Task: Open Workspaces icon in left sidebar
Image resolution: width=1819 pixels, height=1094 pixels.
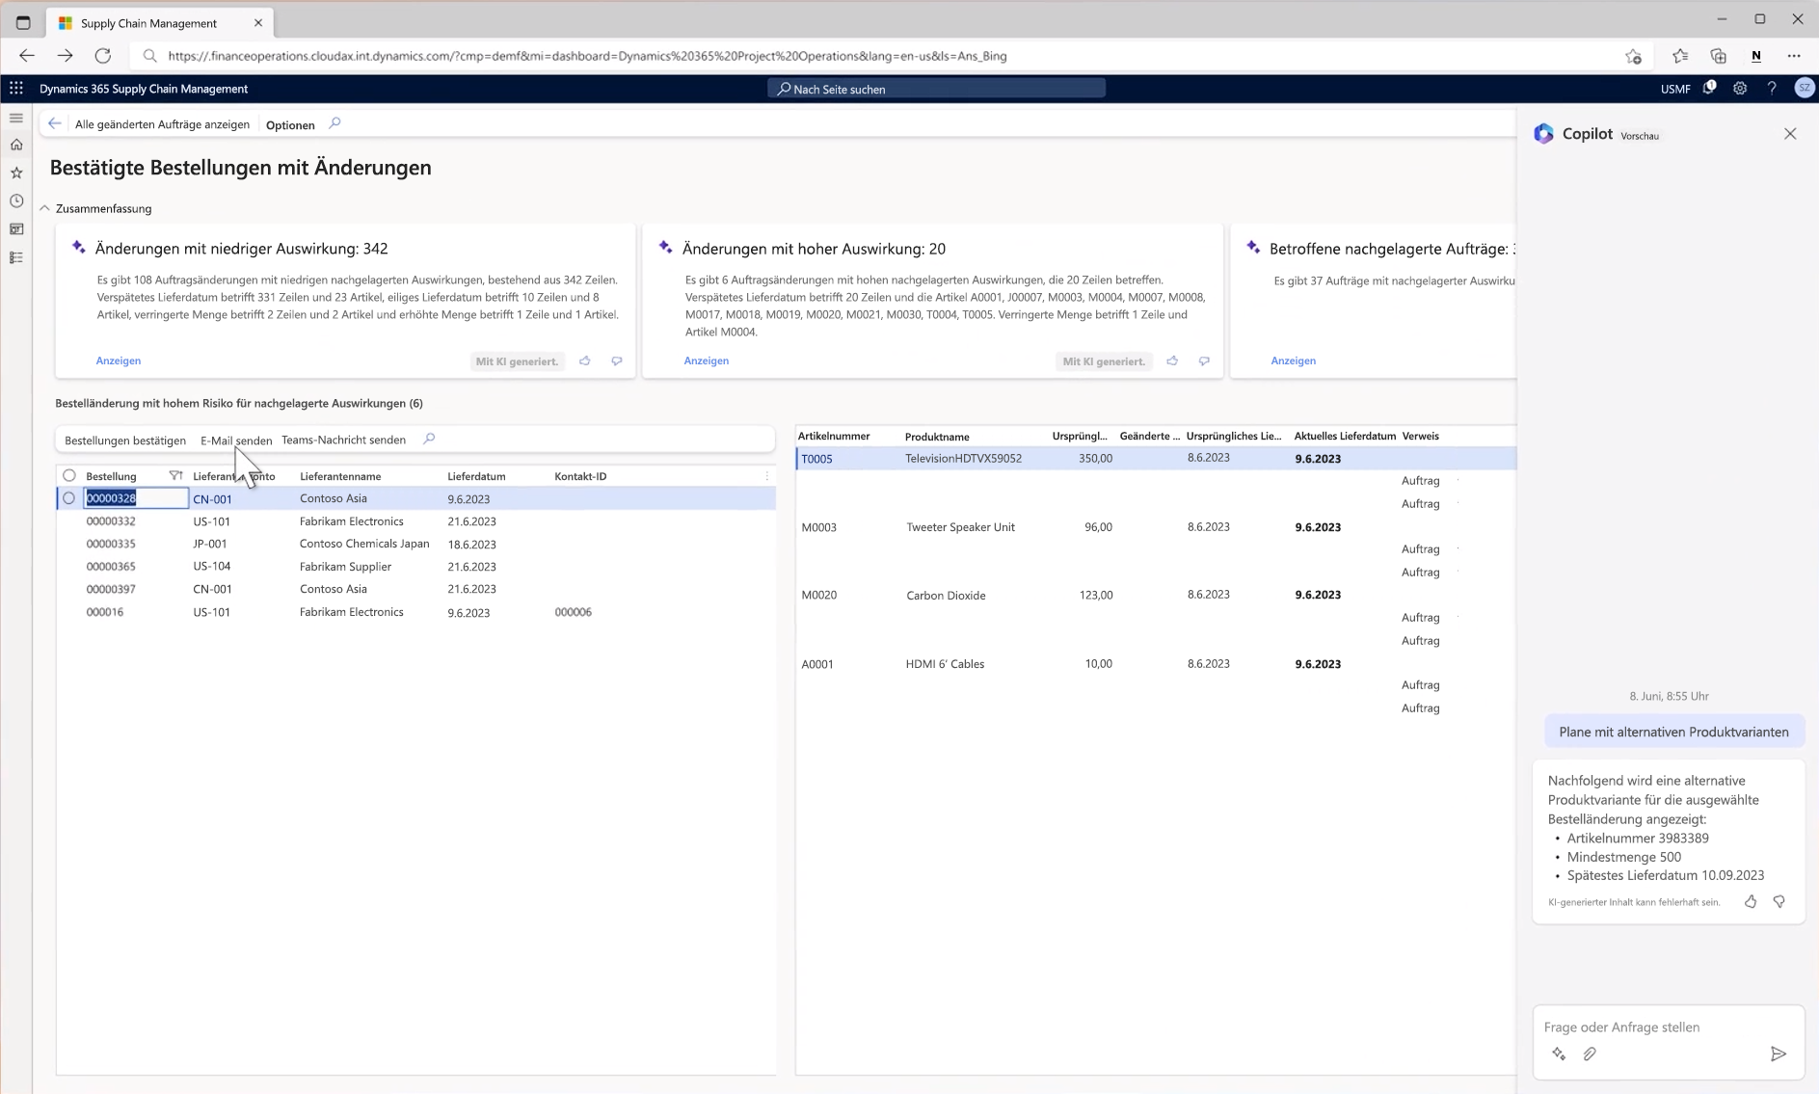Action: click(x=16, y=229)
